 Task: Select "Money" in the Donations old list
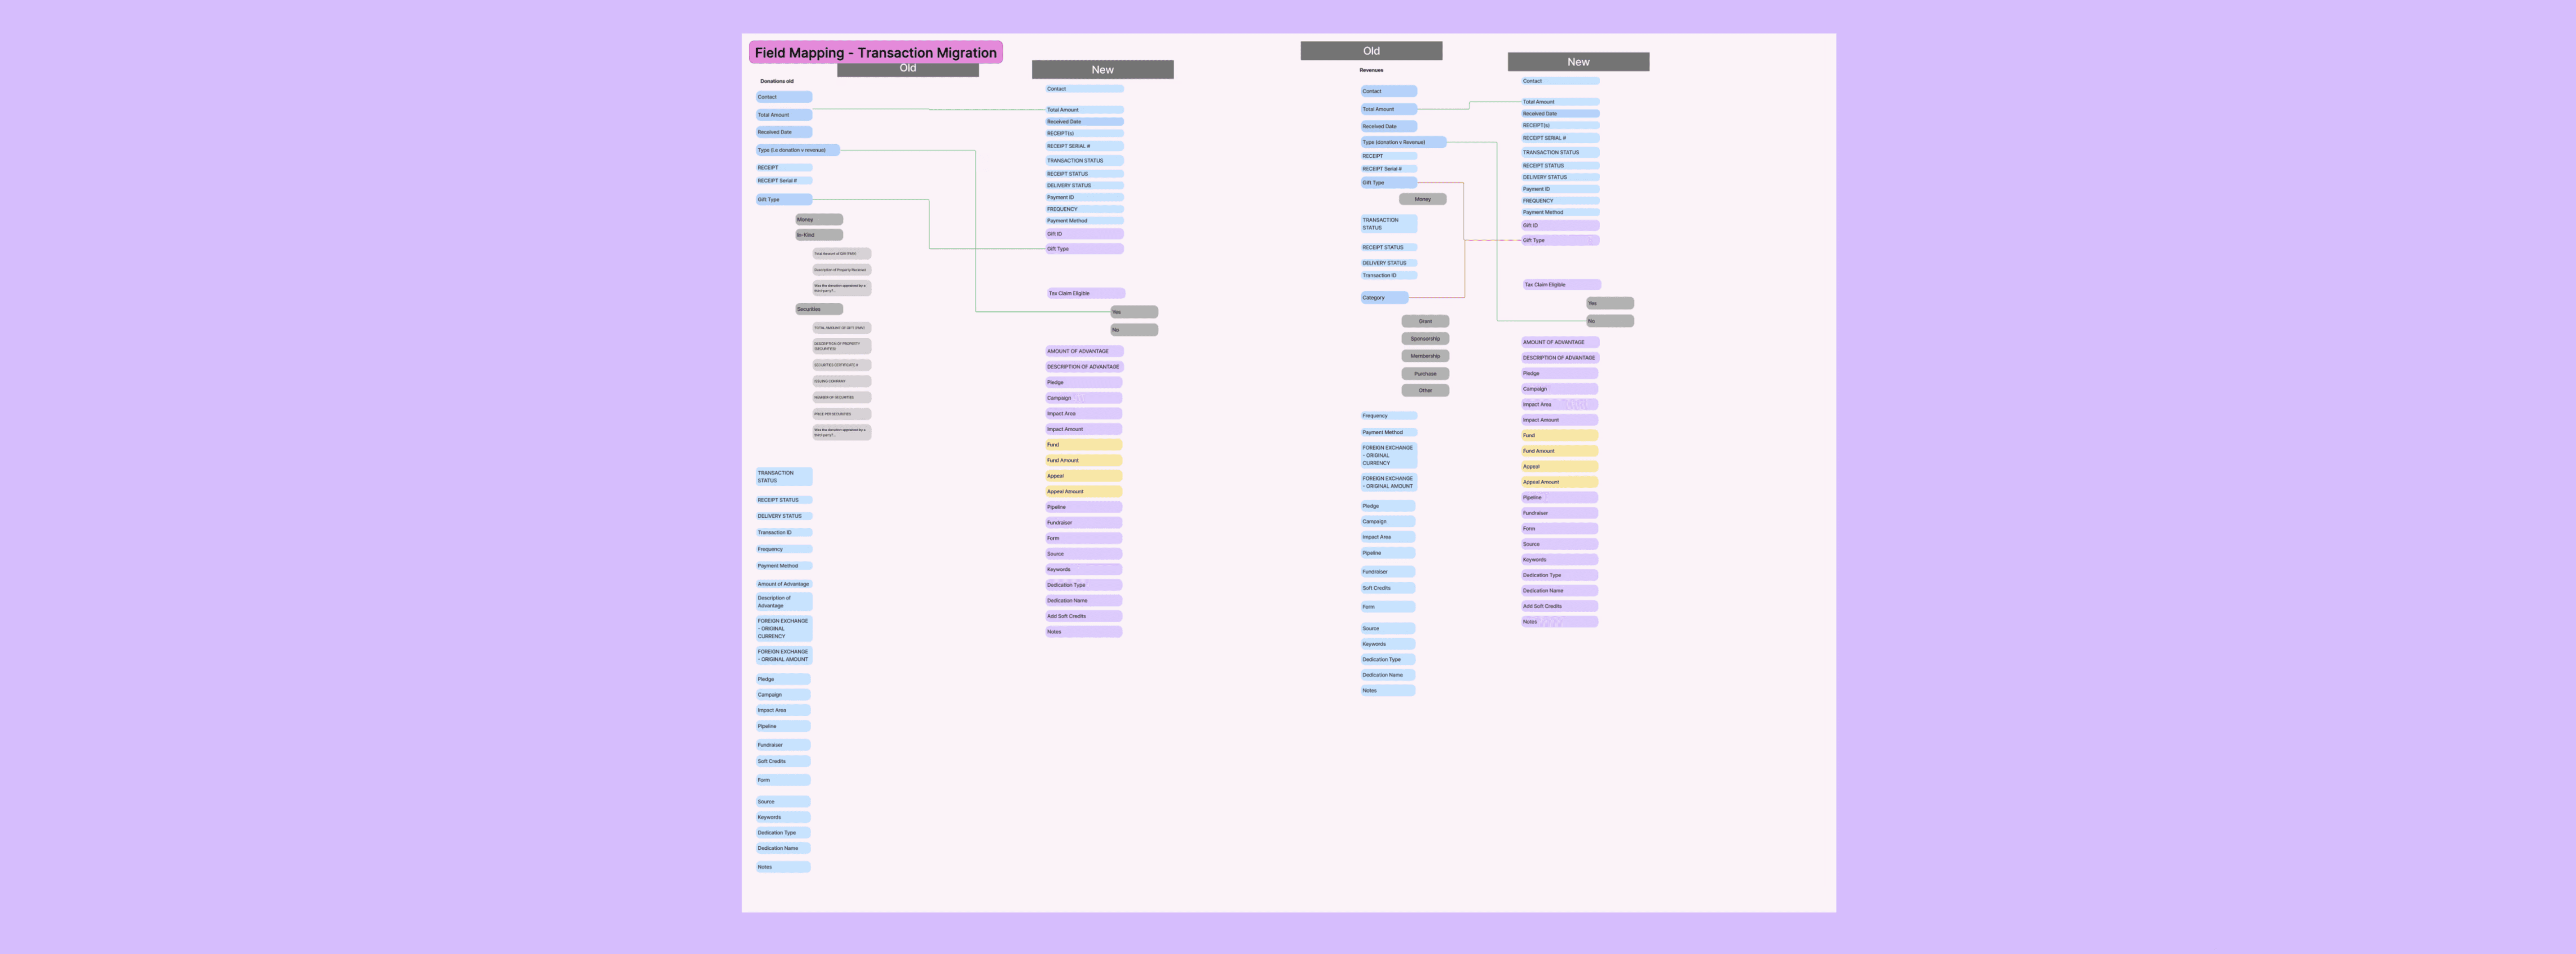click(819, 219)
